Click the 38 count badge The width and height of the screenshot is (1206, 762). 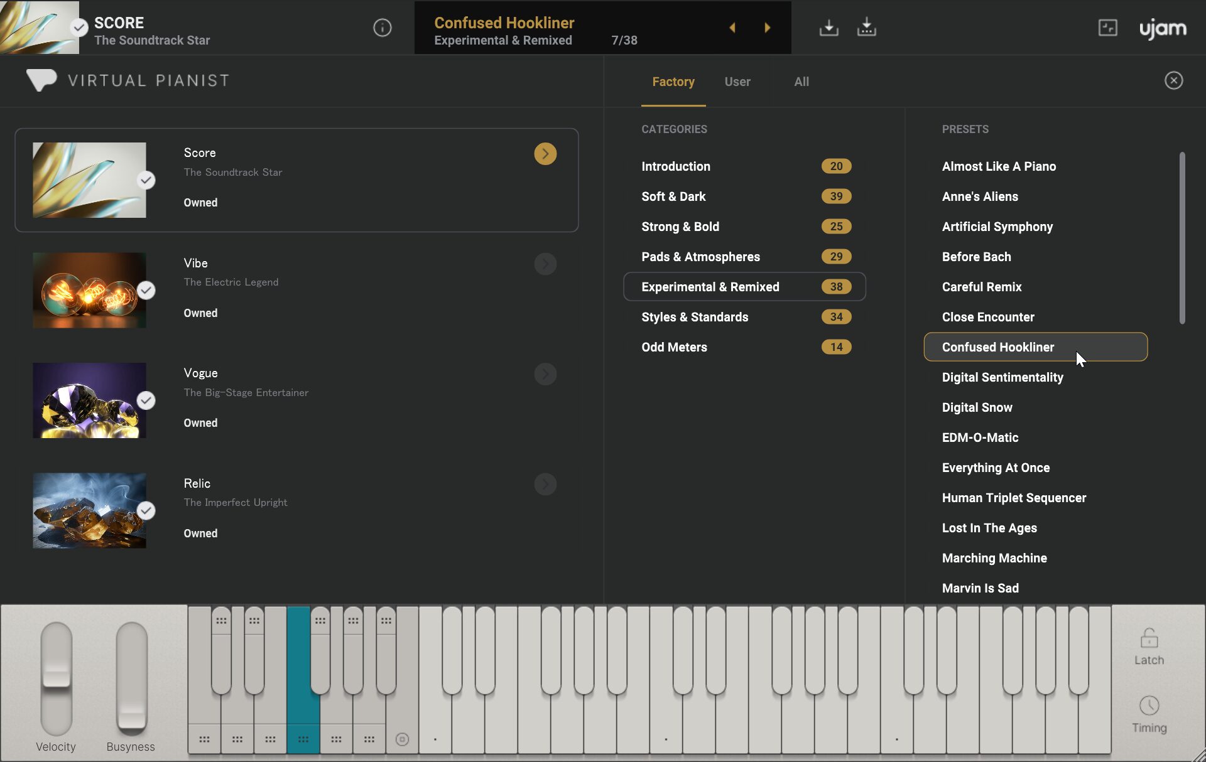pos(836,287)
